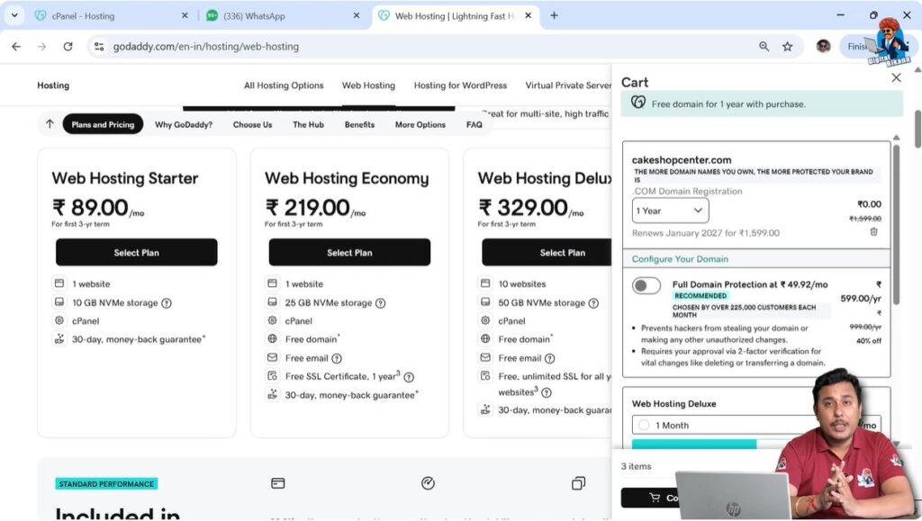Open site information icon in address bar
Viewport: 922px width, 521px height.
pyautogui.click(x=99, y=47)
